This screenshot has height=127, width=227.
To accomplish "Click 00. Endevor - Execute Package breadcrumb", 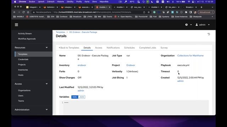I will [x=83, y=32].
